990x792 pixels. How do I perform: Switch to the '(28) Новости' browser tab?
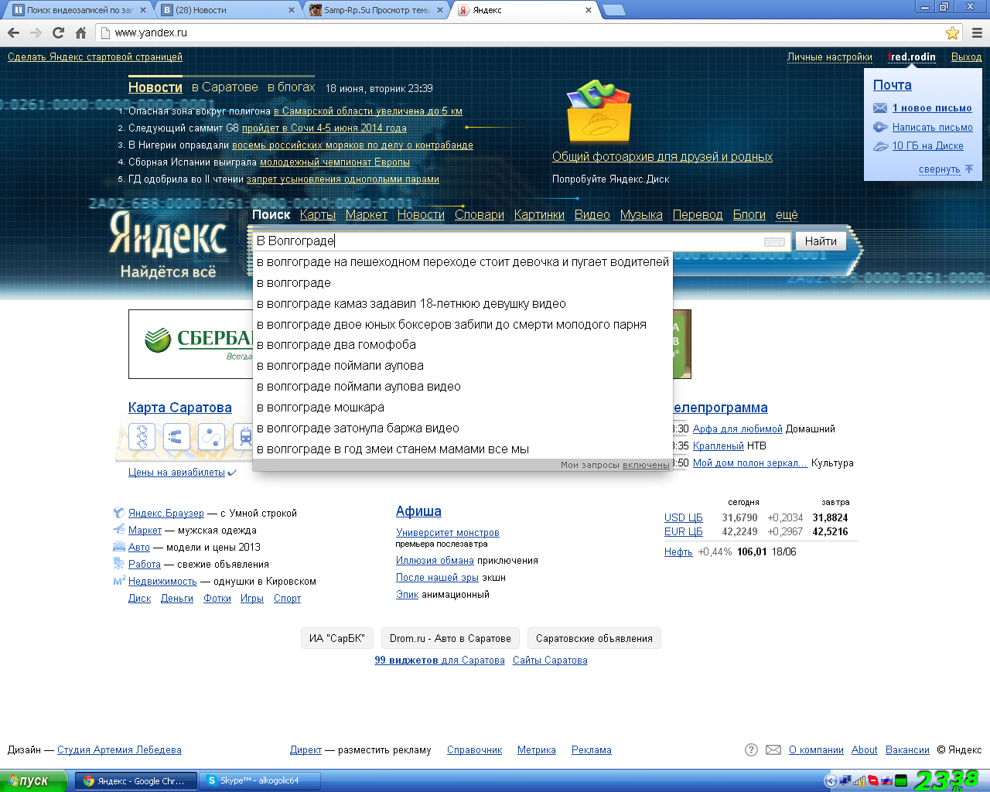228,10
